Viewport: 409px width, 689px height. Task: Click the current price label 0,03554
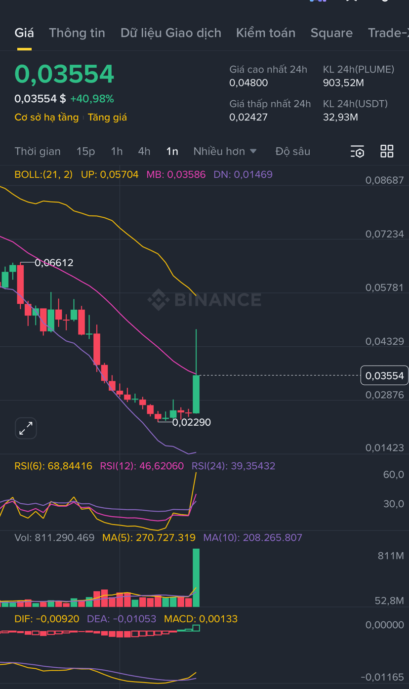[384, 376]
